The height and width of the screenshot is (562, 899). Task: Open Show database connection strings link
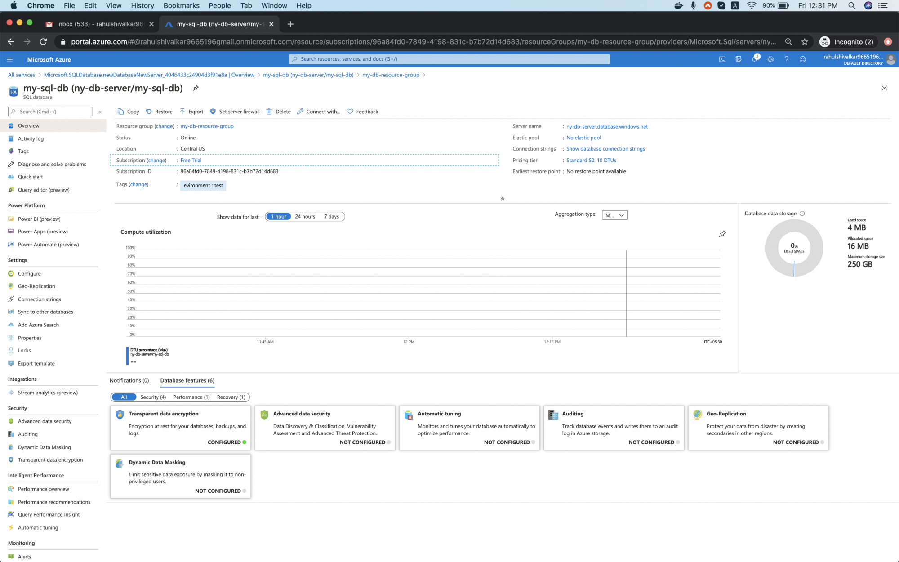click(605, 149)
